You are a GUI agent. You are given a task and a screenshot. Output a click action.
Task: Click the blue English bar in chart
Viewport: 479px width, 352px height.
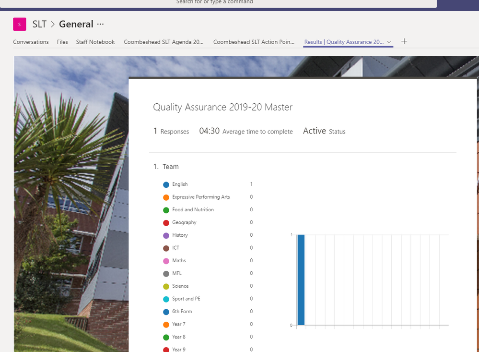coord(301,280)
